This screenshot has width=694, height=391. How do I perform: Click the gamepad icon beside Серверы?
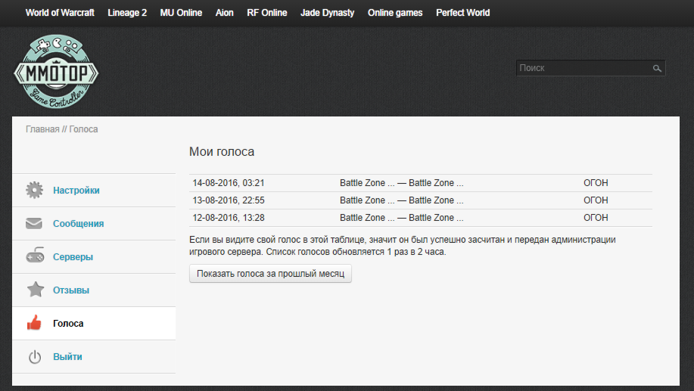[34, 257]
